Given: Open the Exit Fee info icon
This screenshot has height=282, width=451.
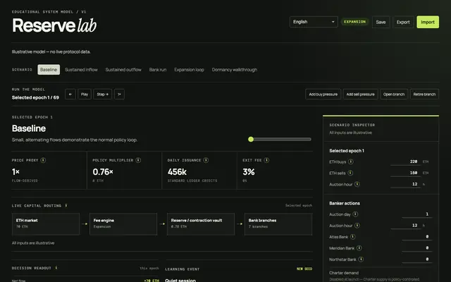Looking at the screenshot, I should [266, 160].
